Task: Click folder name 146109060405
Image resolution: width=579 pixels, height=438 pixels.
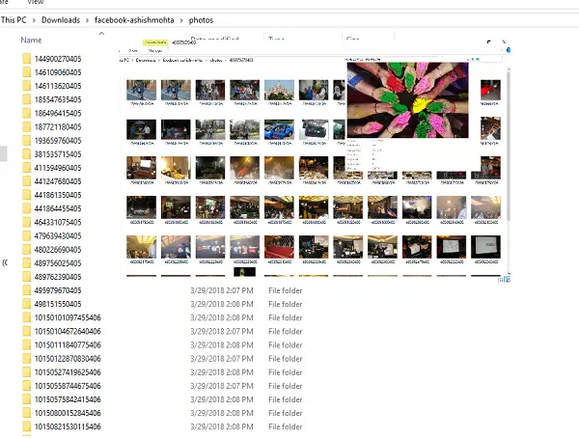Action: coord(58,72)
